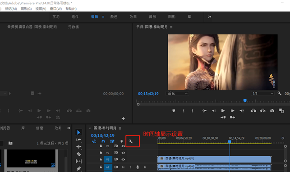Viewport: 290px width, 172px height.
Task: Open the 元数据 panel tab
Action: [x=73, y=27]
